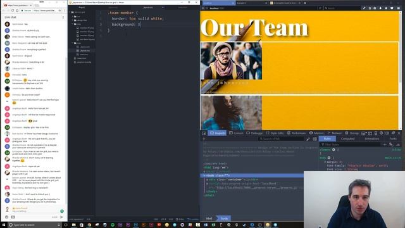The height and width of the screenshot is (228, 405).
Task: Click the home icon in Firefox toolbar
Action: click(x=386, y=8)
